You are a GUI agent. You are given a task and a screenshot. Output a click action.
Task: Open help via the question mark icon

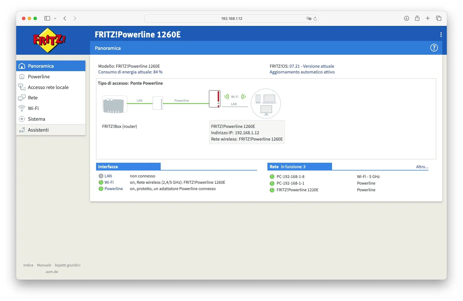pos(434,48)
